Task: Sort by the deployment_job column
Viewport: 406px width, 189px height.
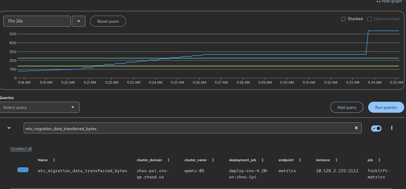Action: click(263, 160)
